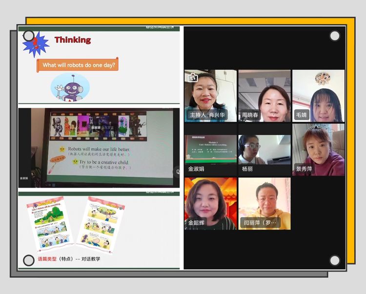Click the small 金淑娟 label on shared photo
366x294 pixels.
[24, 178]
